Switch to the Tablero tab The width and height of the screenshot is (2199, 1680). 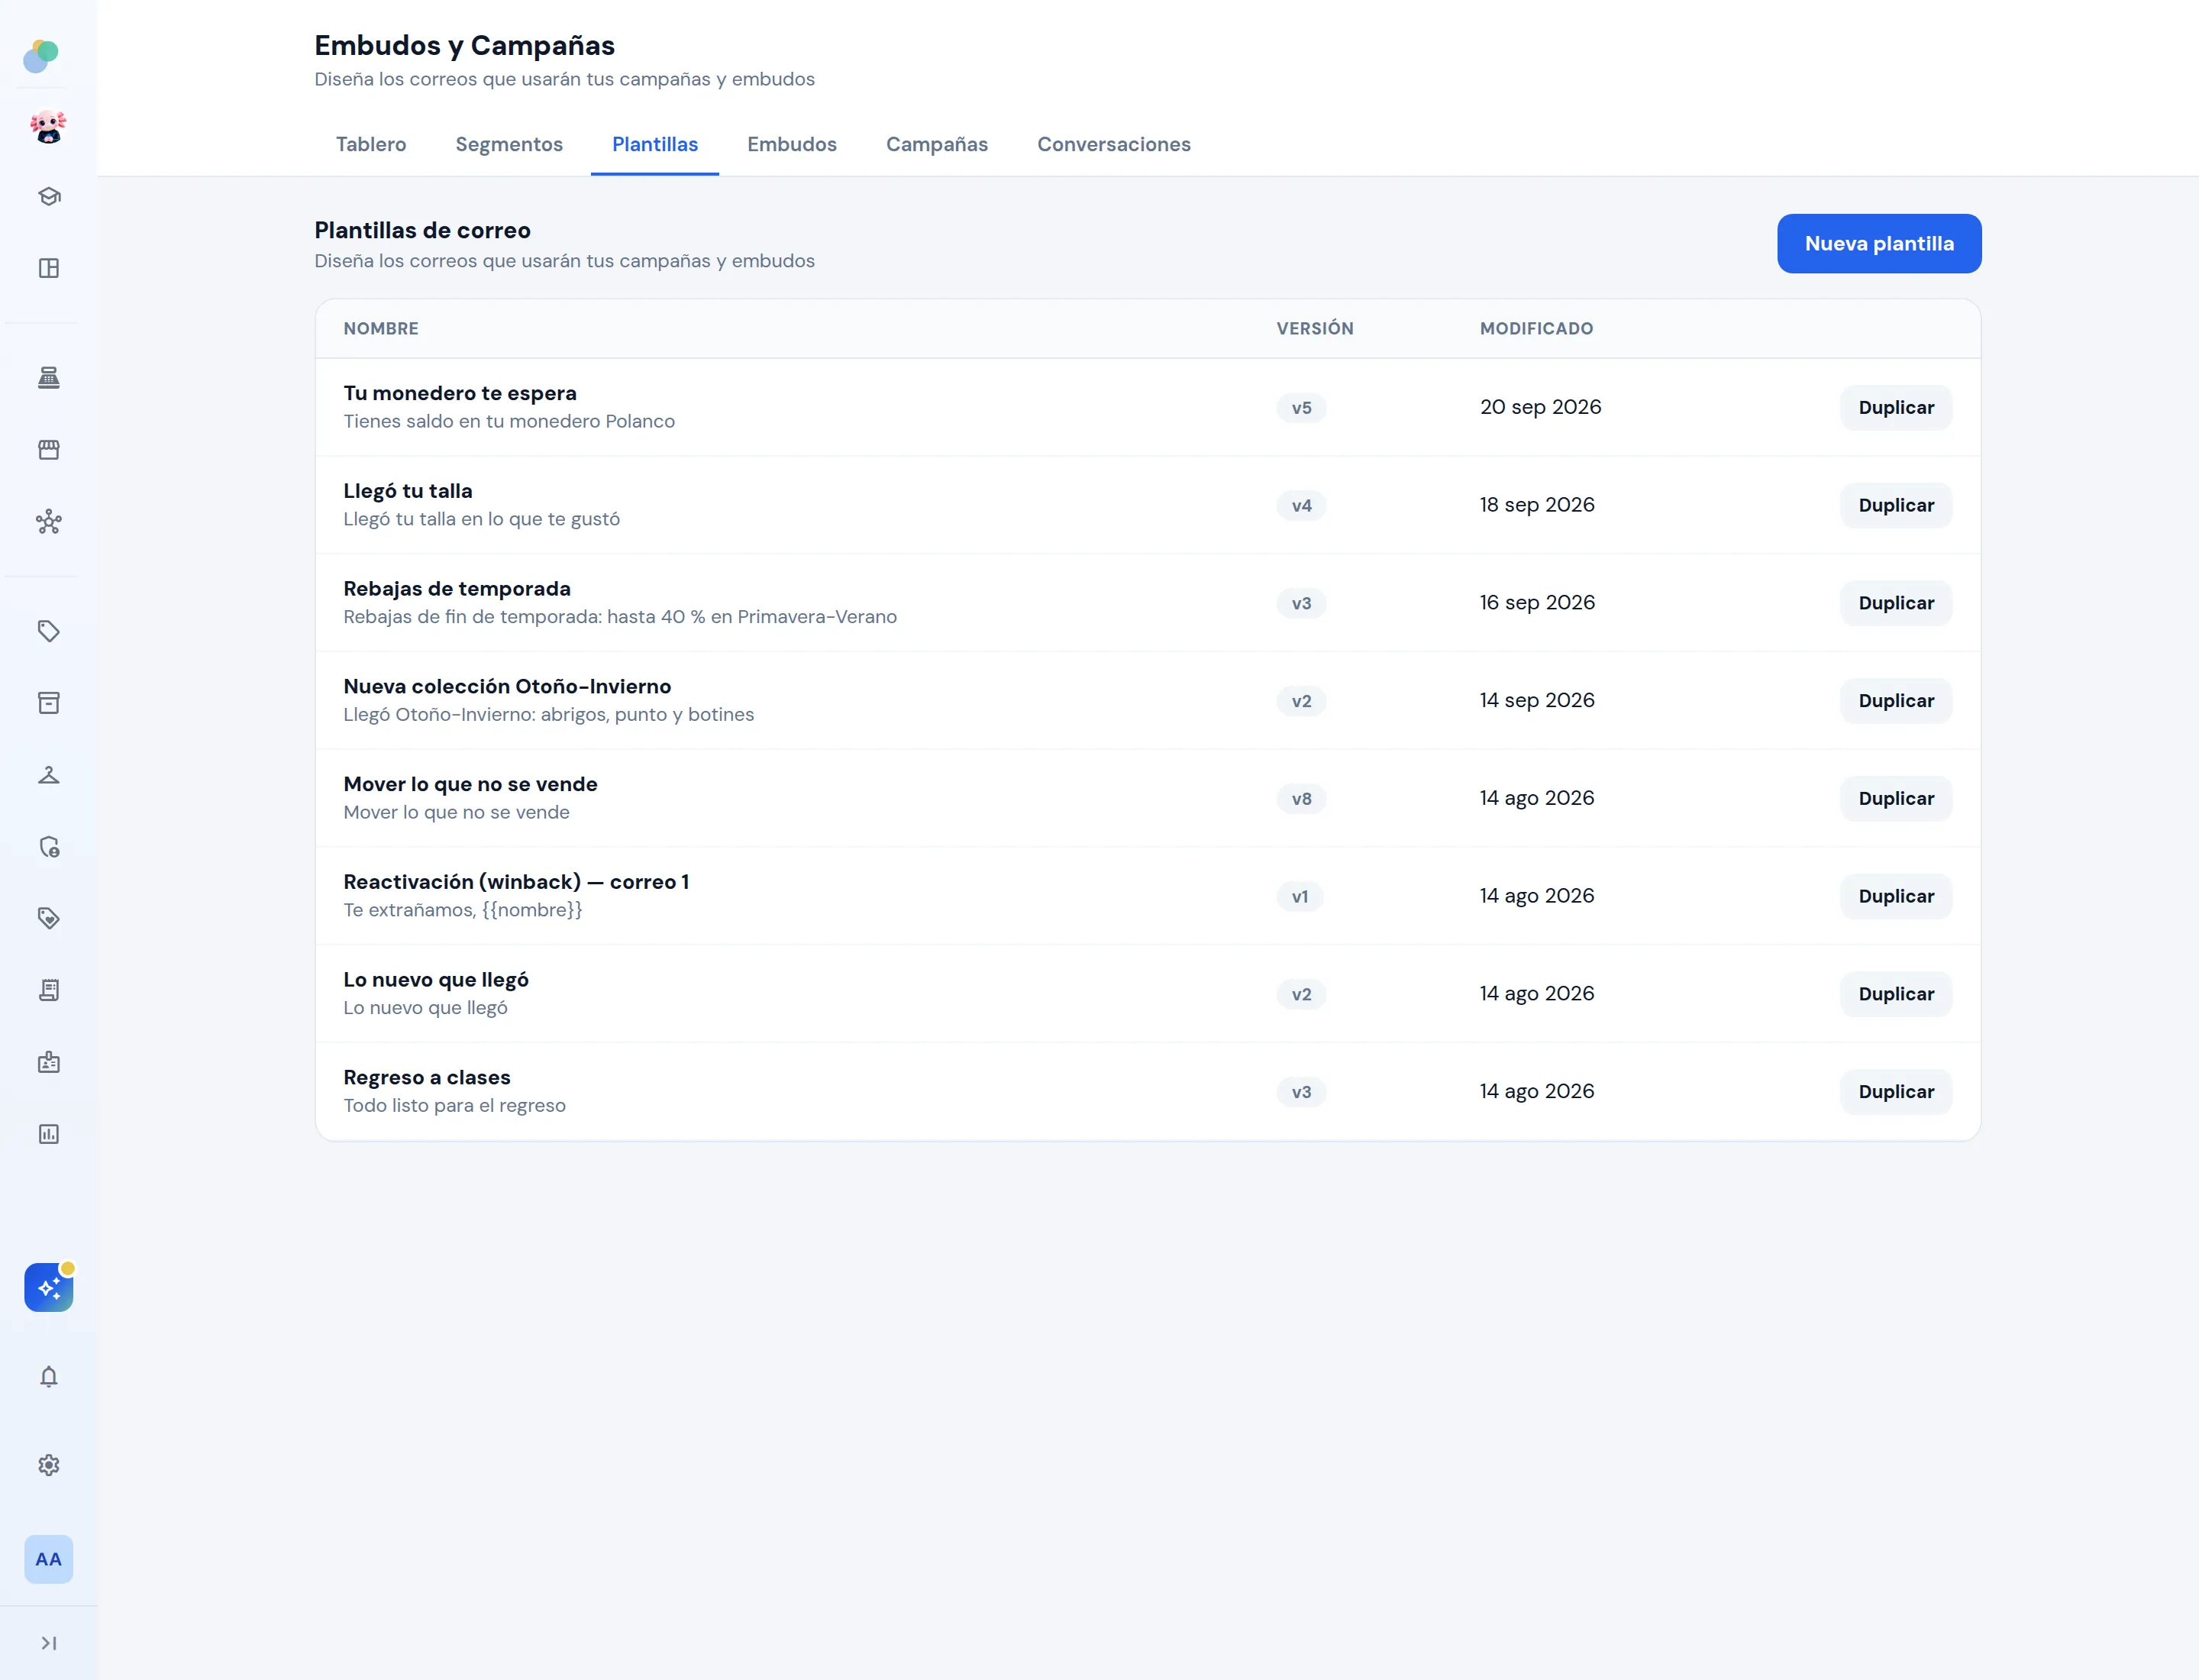(371, 144)
